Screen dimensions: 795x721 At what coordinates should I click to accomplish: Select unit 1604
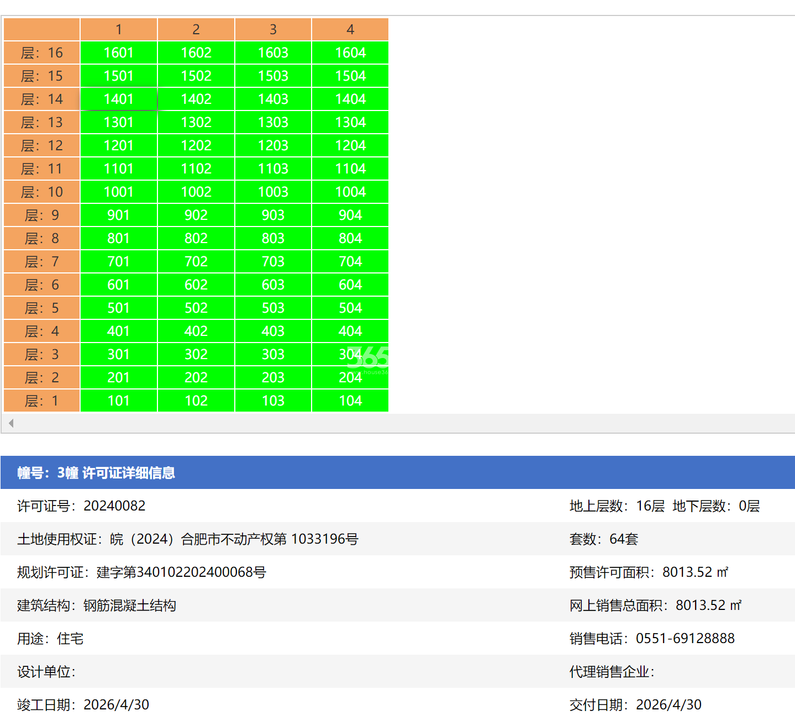click(350, 52)
